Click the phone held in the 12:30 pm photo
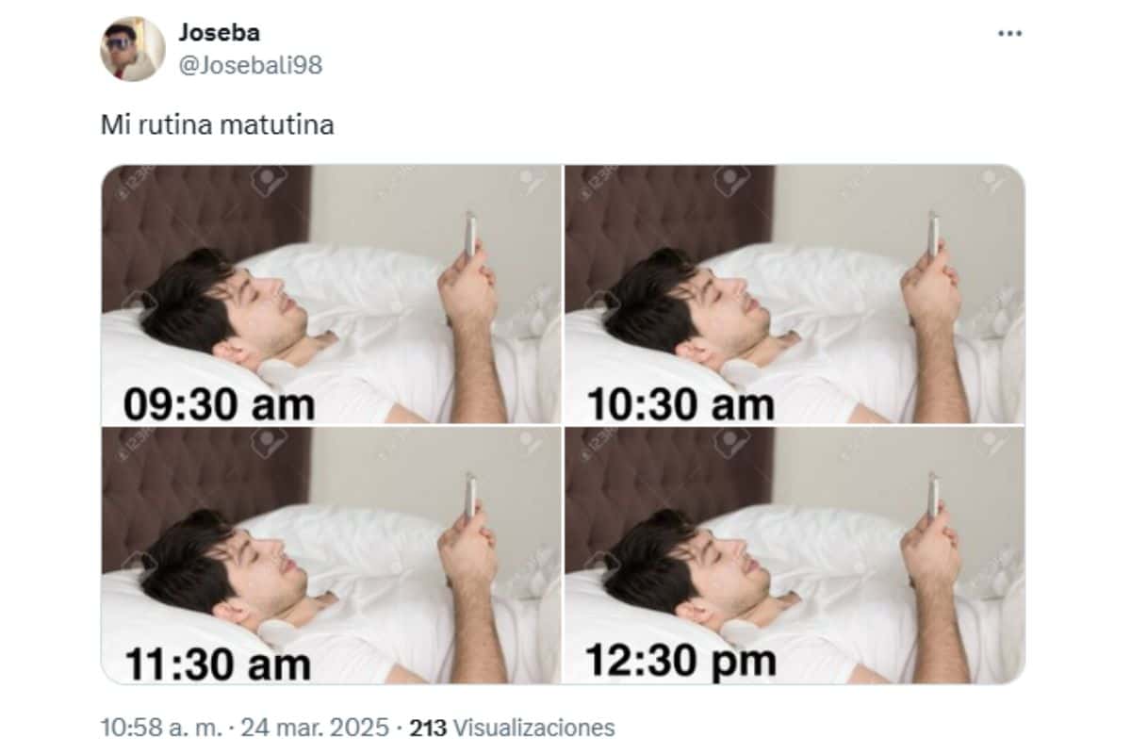 (x=933, y=497)
